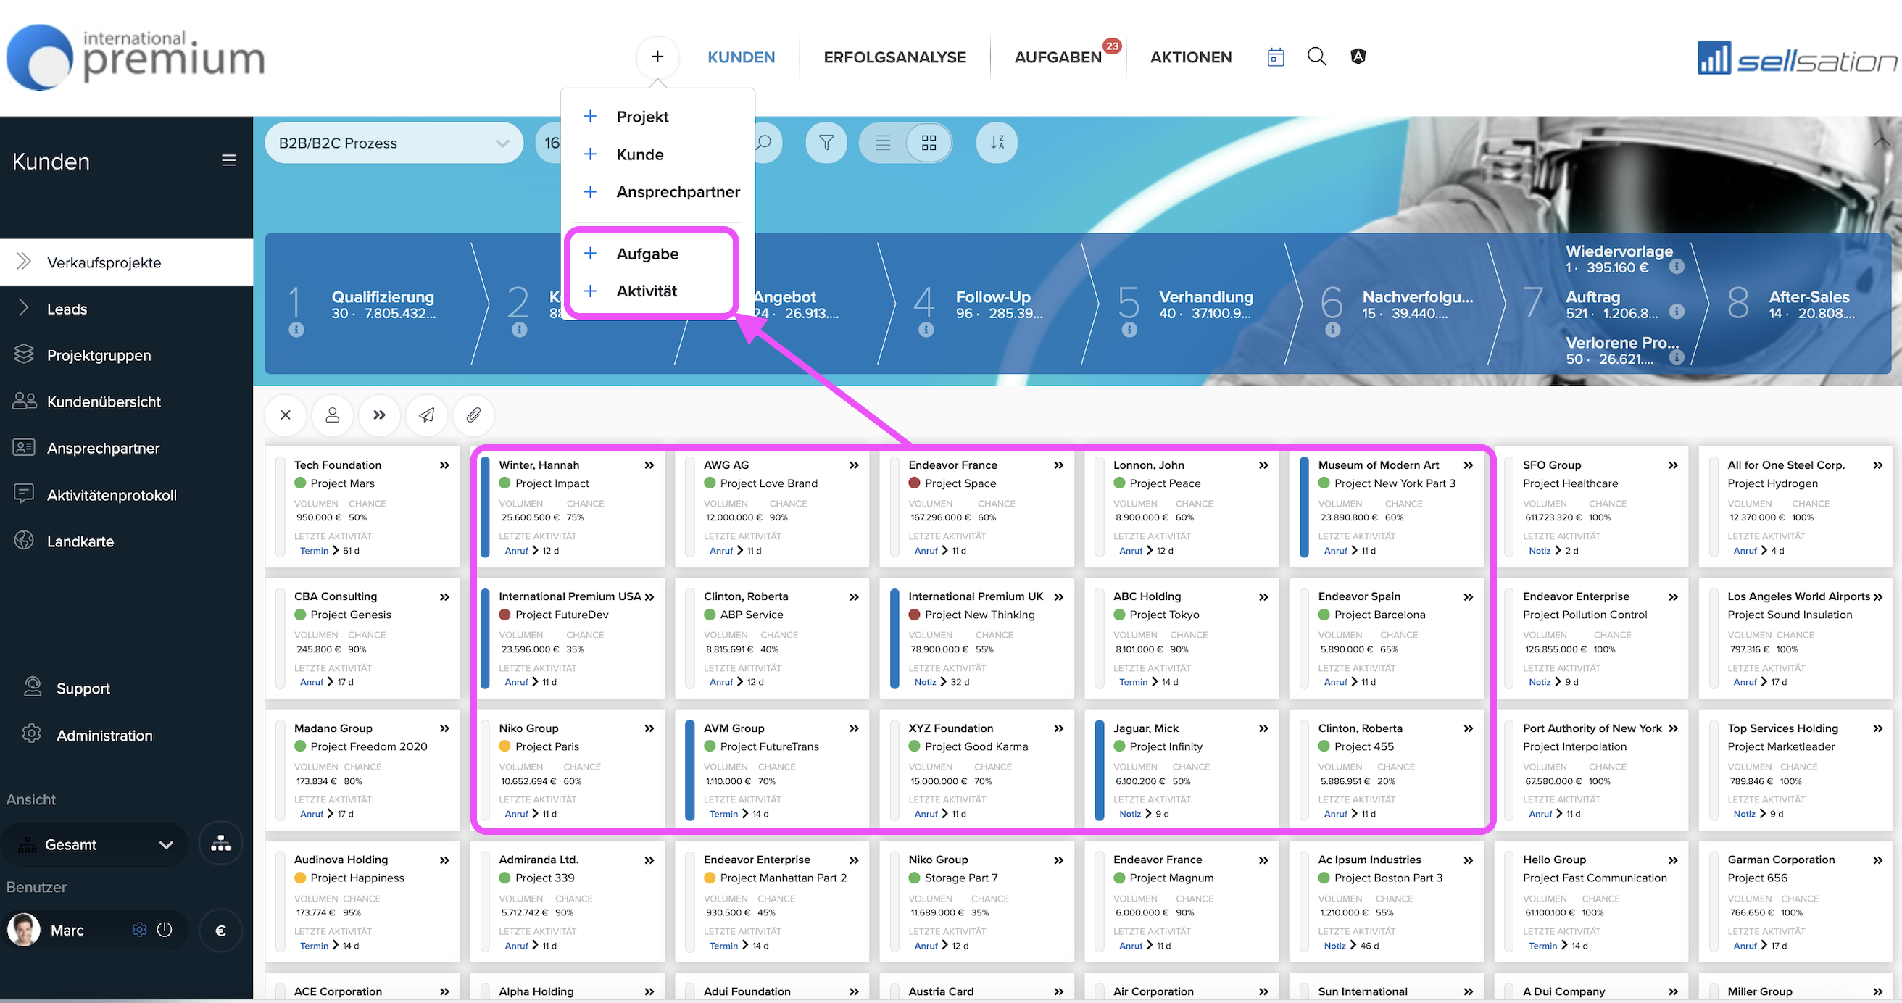Screen dimensions: 1902x1003
Task: Open the AKTIONEN tab
Action: 1190,57
